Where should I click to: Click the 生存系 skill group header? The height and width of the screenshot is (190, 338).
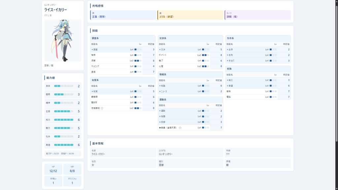point(258,38)
